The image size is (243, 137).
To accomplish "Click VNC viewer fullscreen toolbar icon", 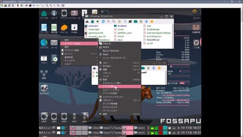I will tap(63, 5).
